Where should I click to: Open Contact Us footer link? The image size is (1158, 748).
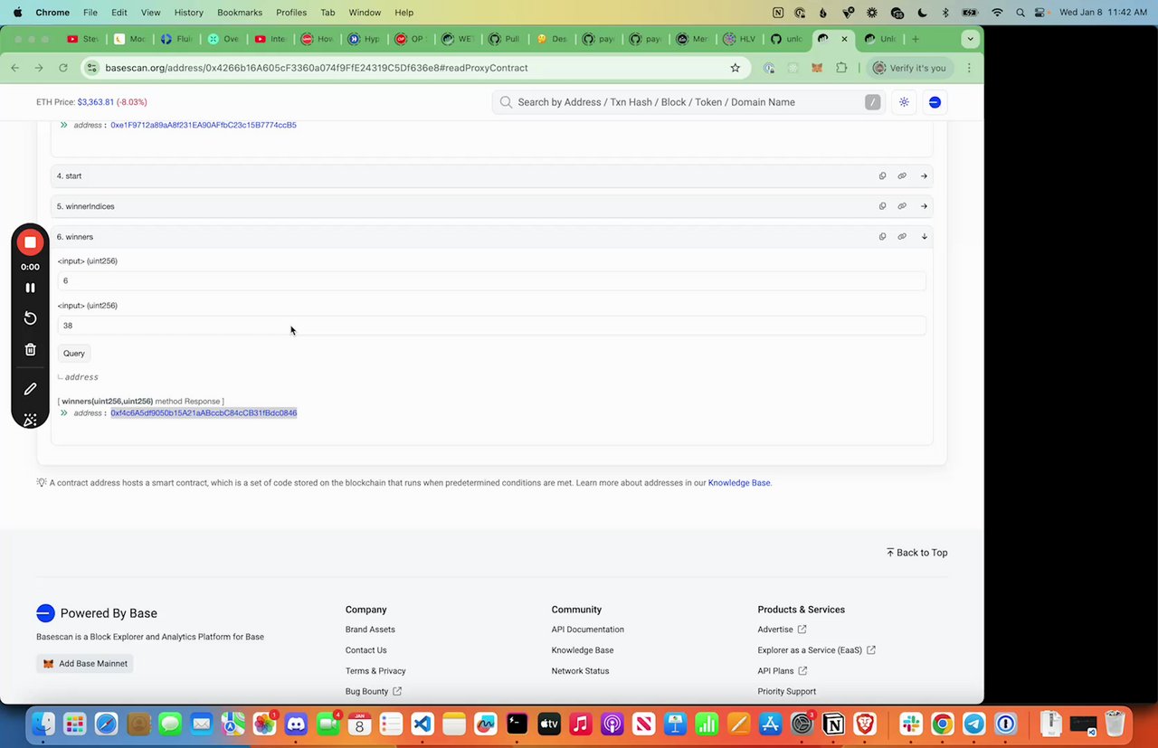click(365, 650)
